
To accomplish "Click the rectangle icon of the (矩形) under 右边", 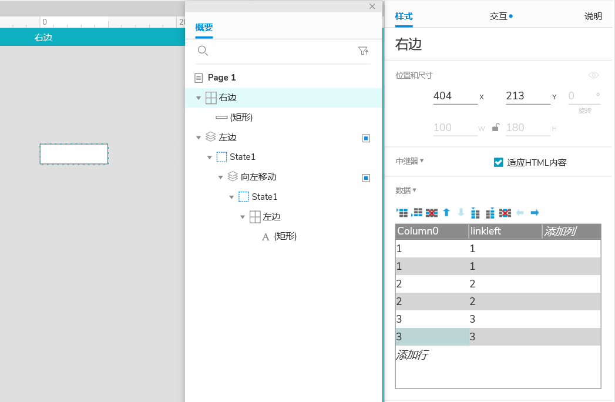I will (x=221, y=118).
